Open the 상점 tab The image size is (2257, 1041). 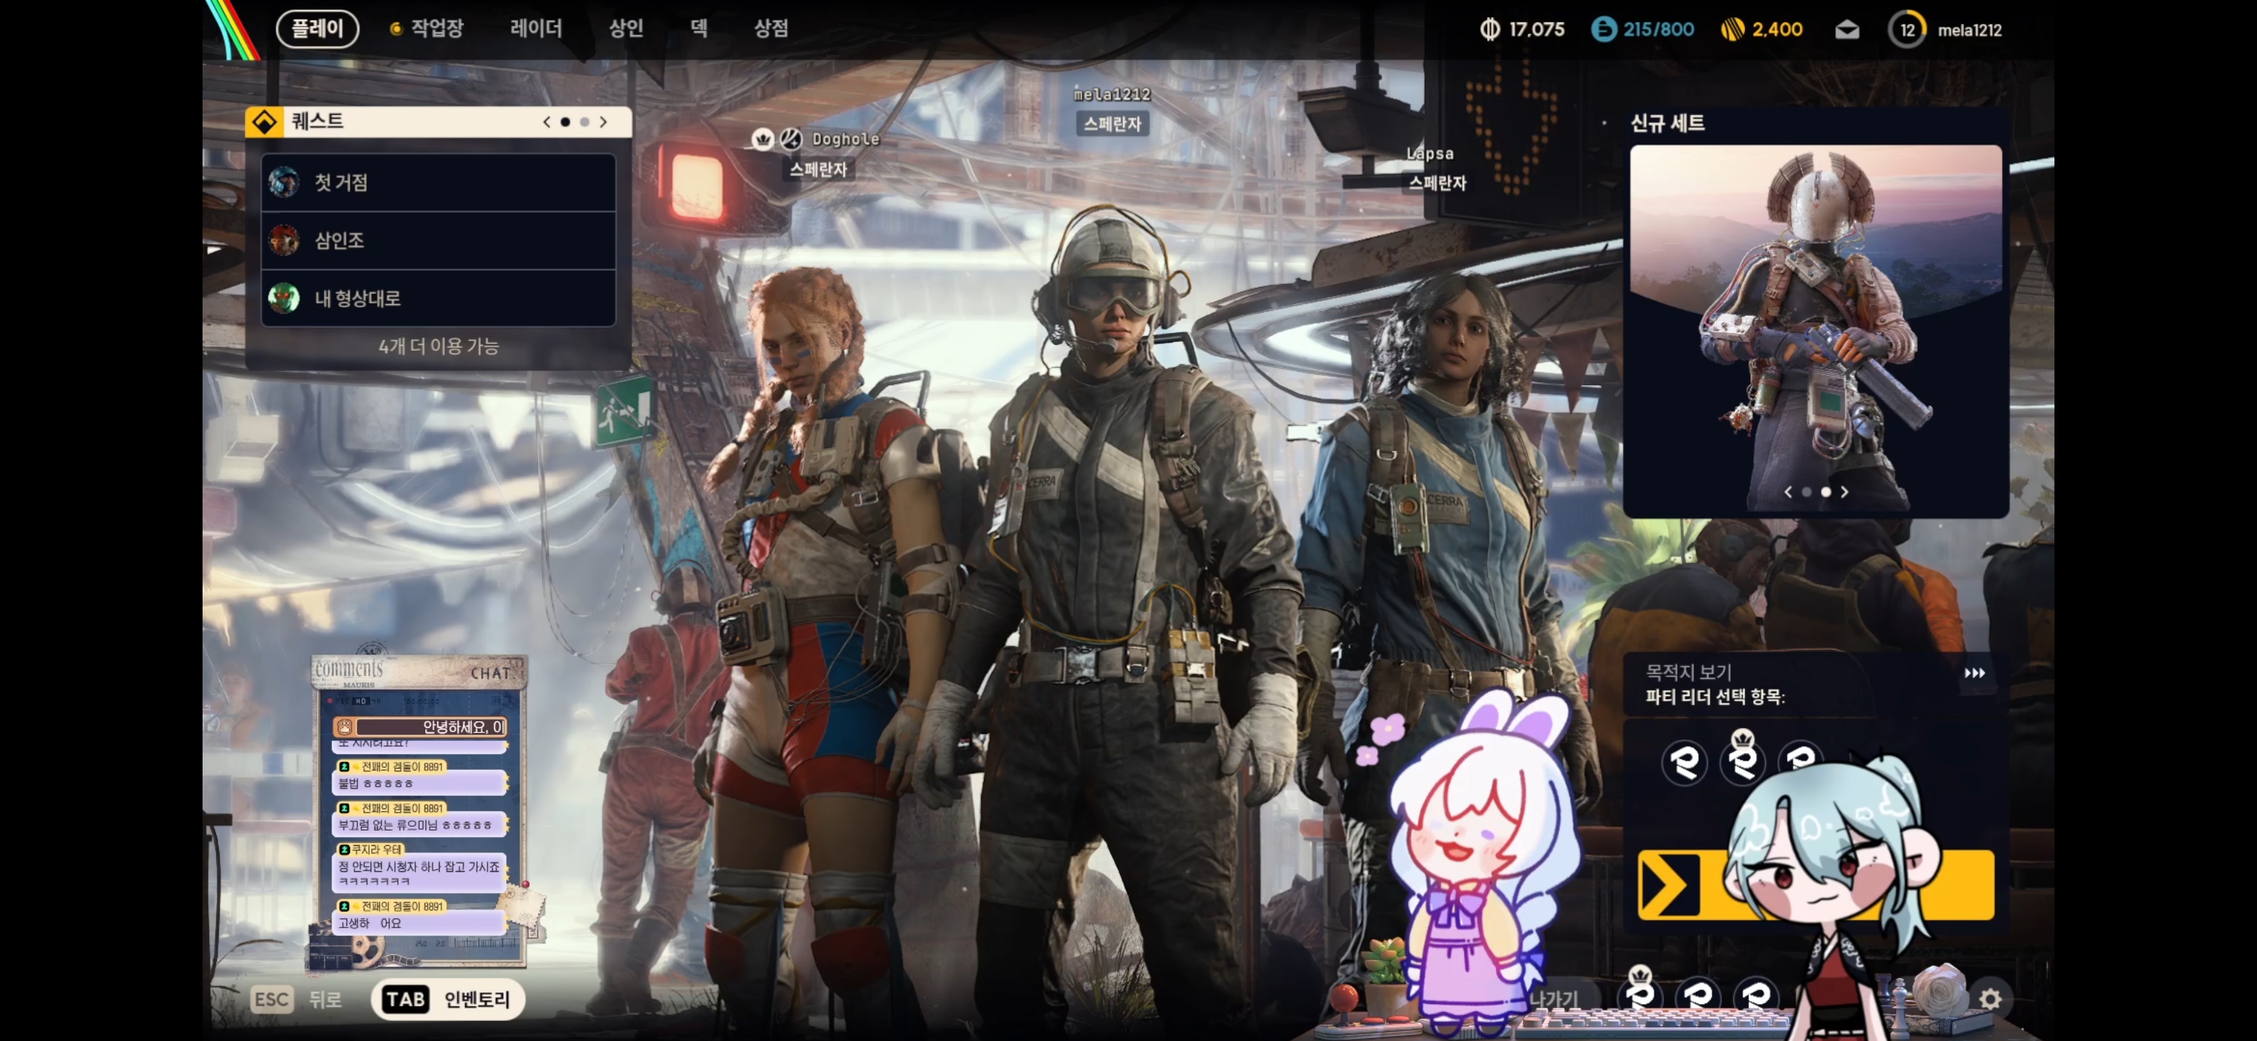(x=771, y=29)
